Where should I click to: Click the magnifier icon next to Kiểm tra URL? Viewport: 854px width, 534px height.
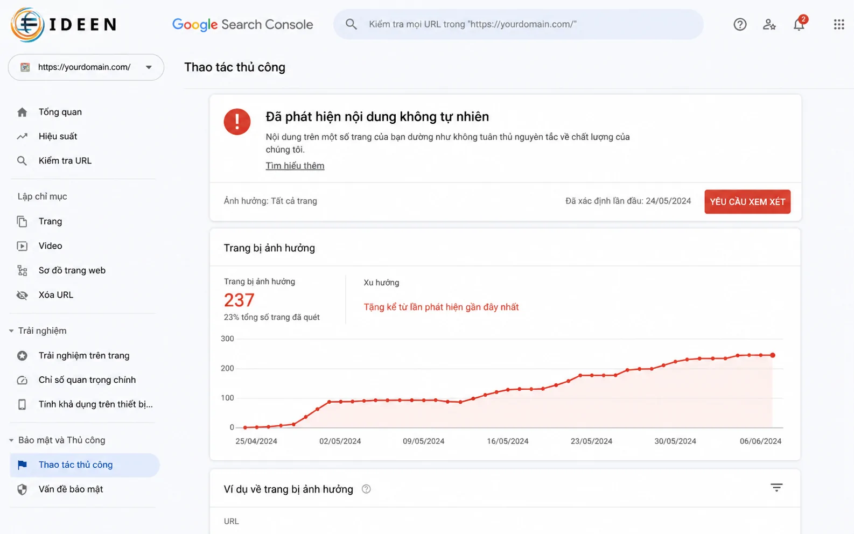tap(22, 160)
